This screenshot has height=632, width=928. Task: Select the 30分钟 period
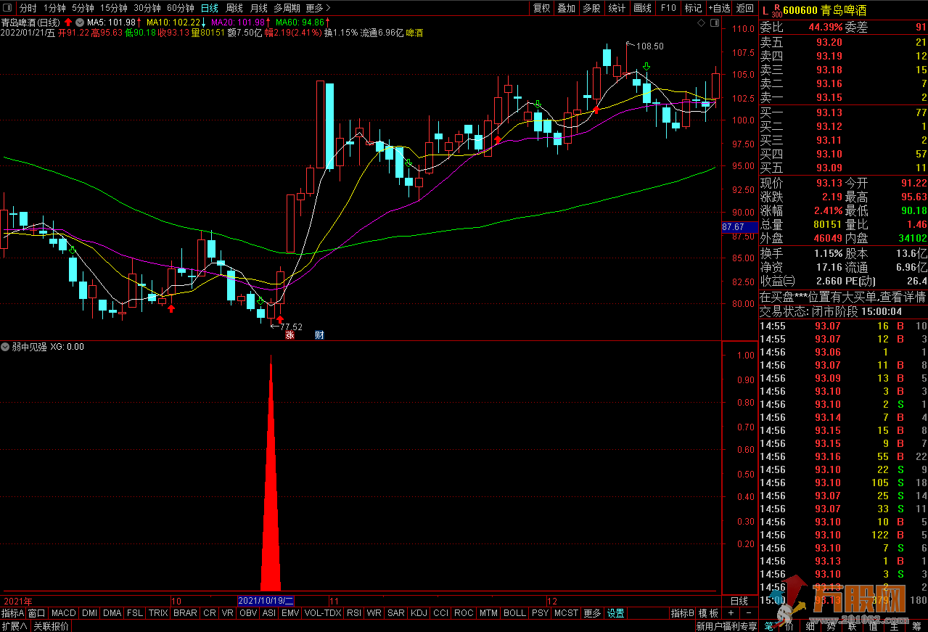147,8
